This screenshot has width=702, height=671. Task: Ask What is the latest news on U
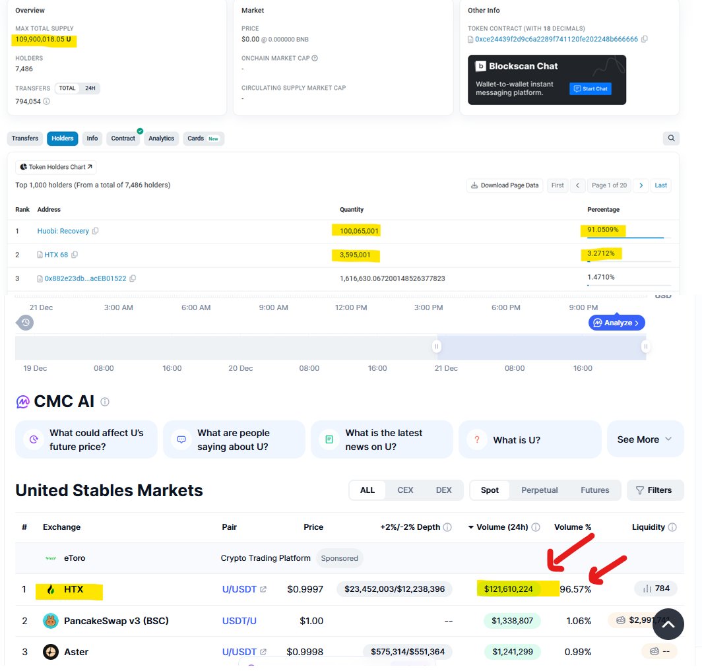381,439
